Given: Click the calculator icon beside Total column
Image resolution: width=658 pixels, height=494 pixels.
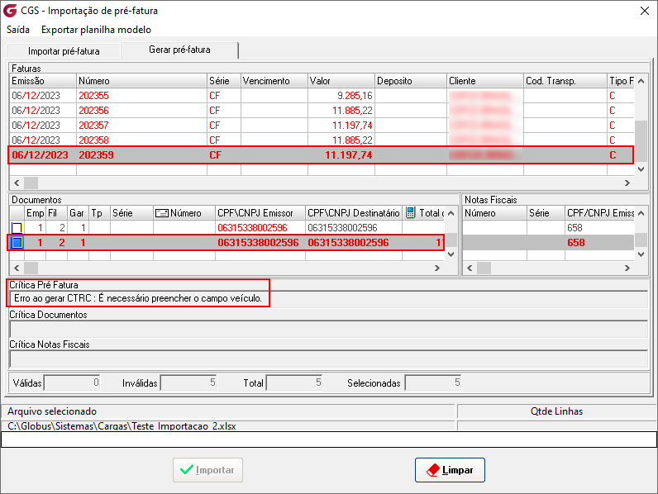Looking at the screenshot, I should pos(410,212).
